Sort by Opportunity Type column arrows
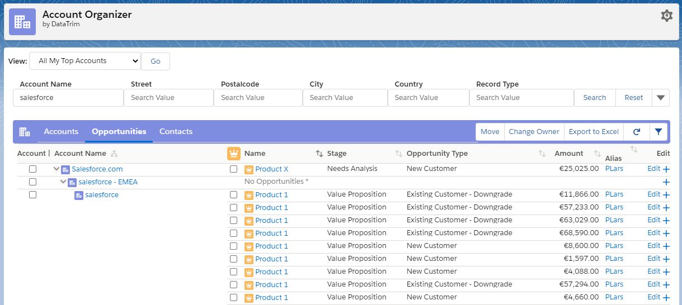The width and height of the screenshot is (682, 305). [x=542, y=154]
